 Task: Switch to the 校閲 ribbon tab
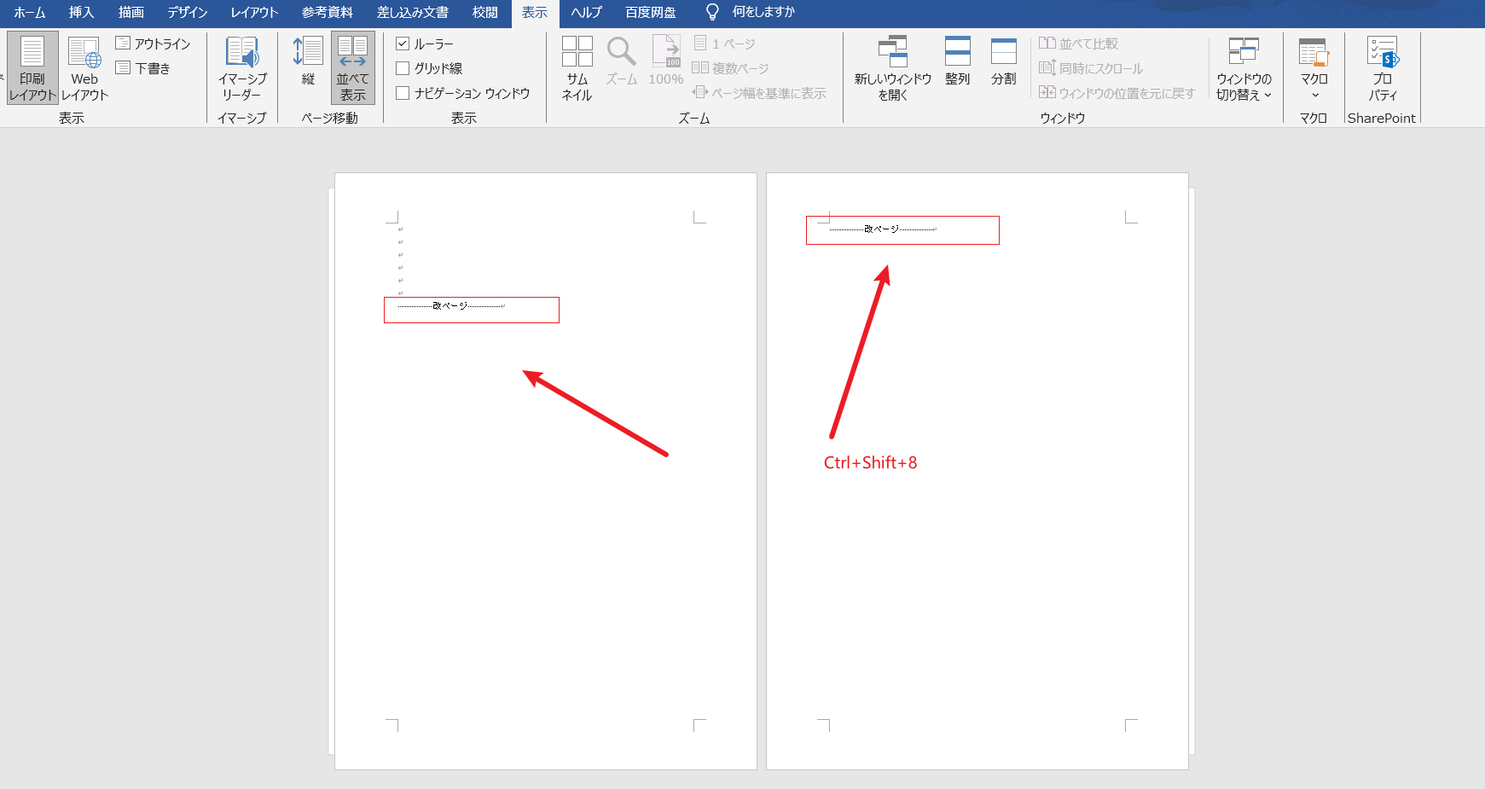coord(484,13)
